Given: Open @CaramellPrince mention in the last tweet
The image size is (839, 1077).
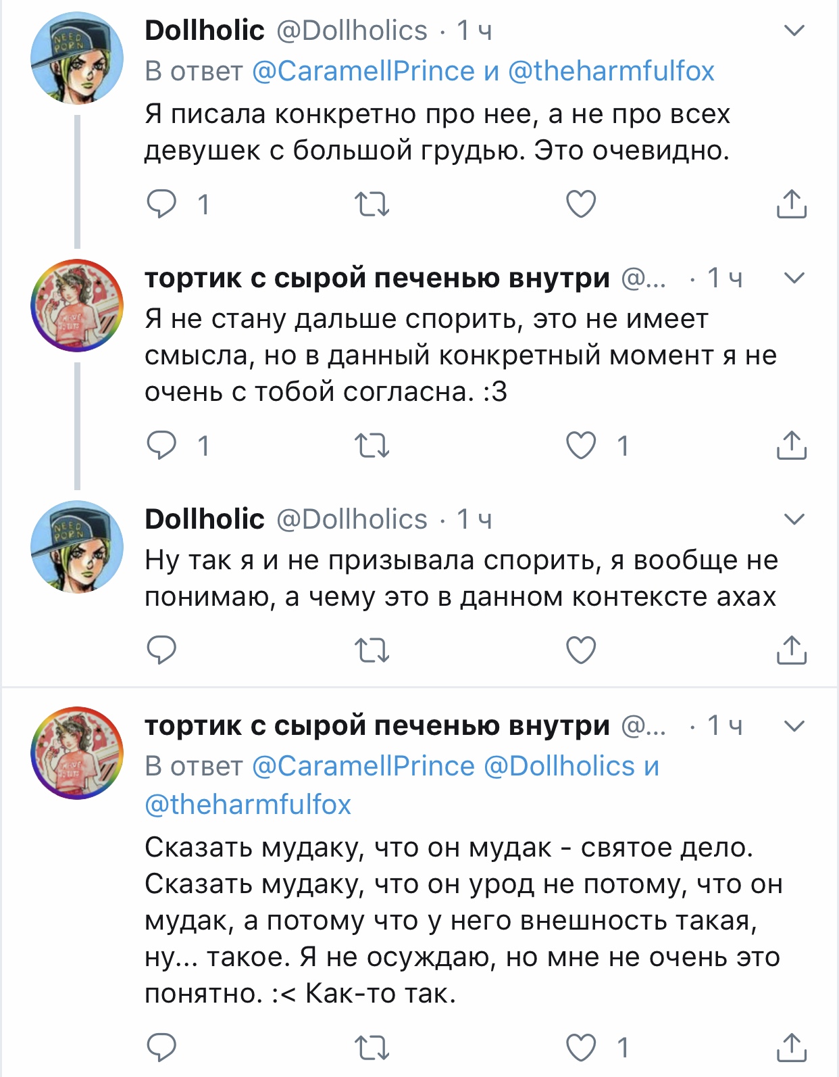Looking at the screenshot, I should [x=363, y=766].
